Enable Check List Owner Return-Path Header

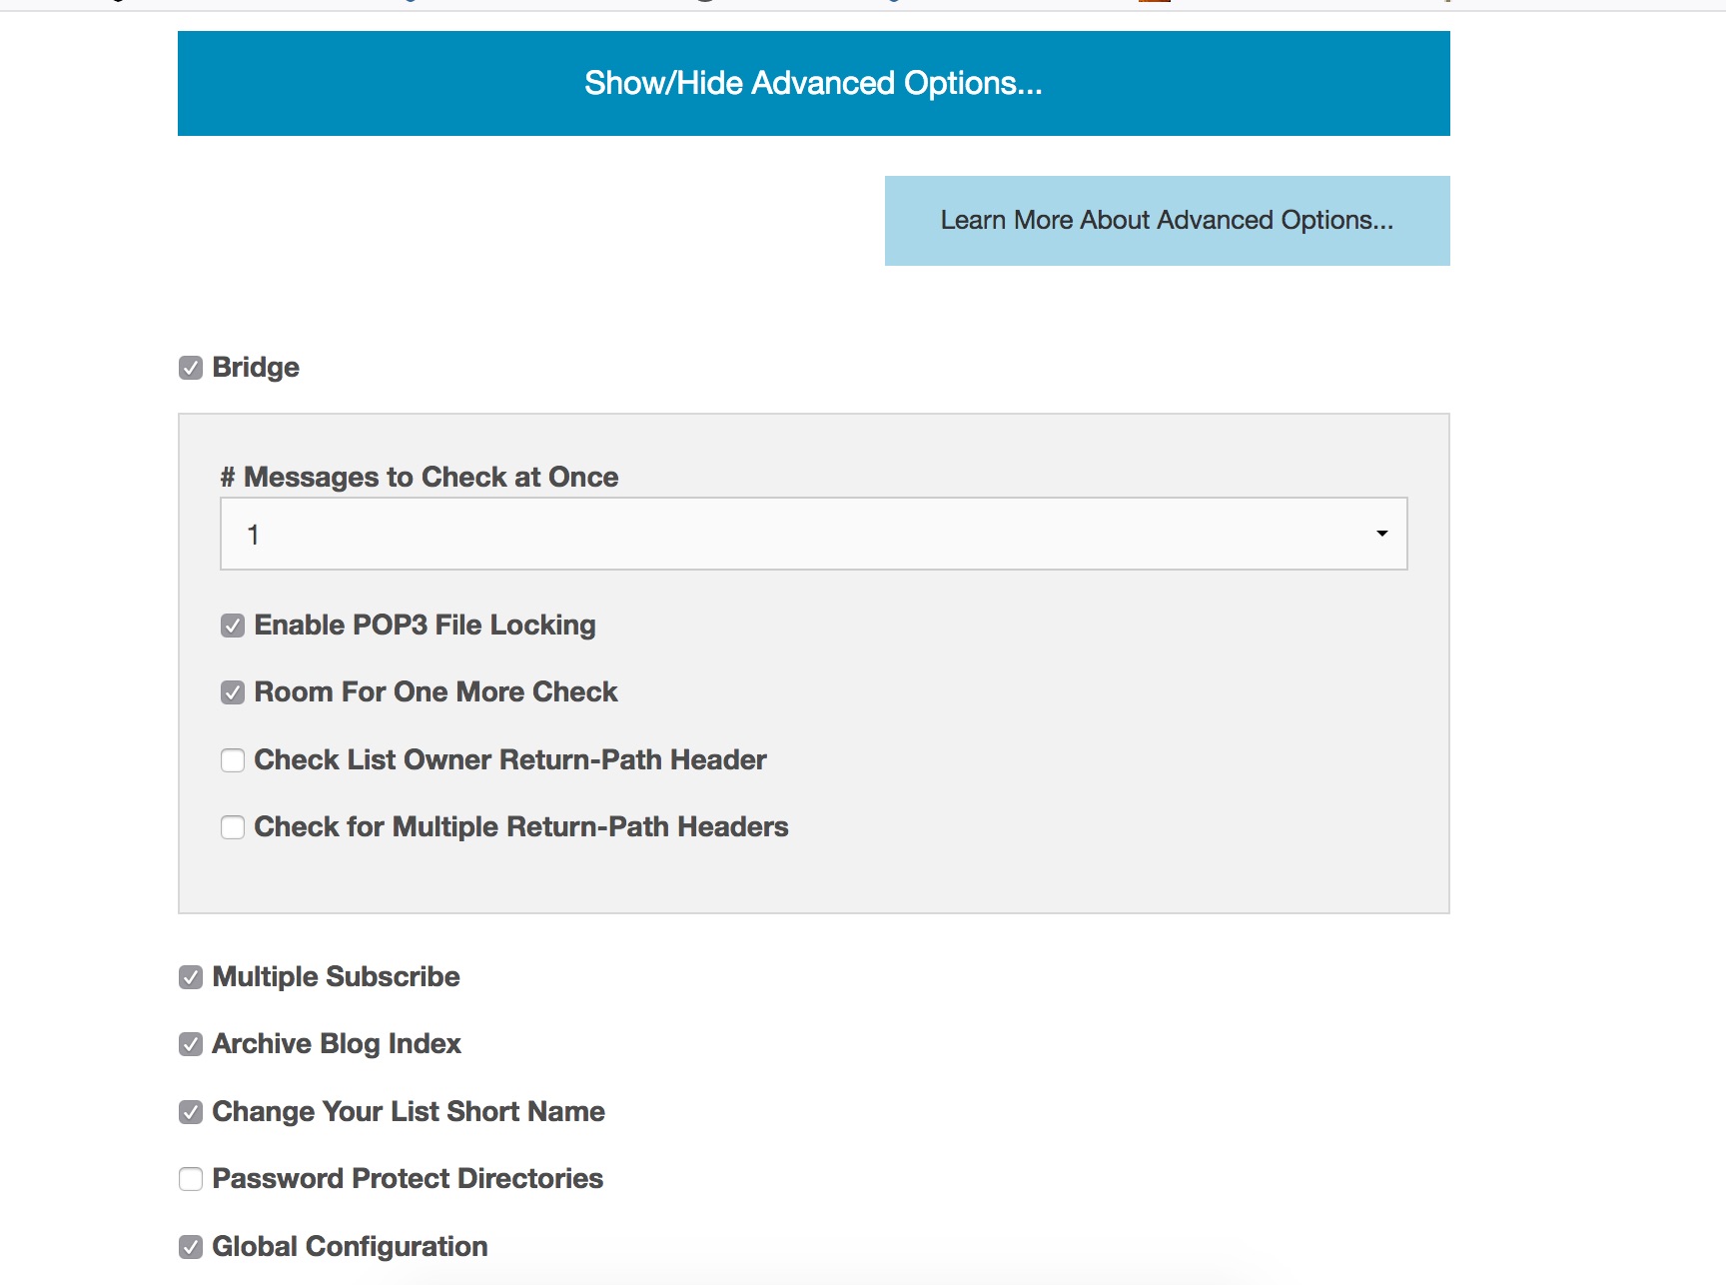pyautogui.click(x=233, y=760)
